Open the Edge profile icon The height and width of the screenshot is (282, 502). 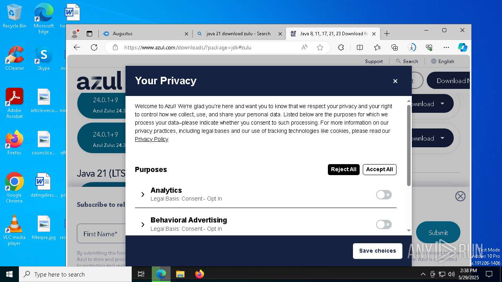75,34
